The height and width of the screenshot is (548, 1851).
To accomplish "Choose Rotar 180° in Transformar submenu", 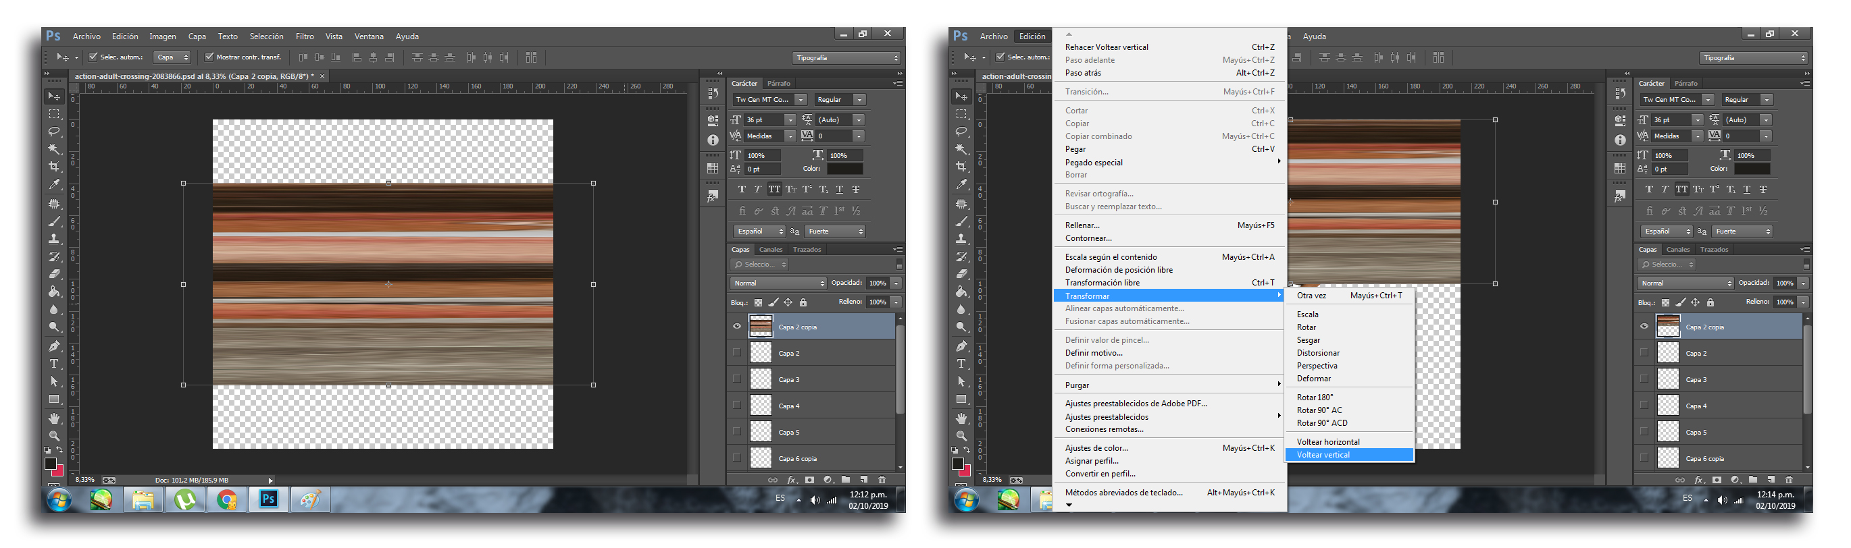I will coord(1350,398).
